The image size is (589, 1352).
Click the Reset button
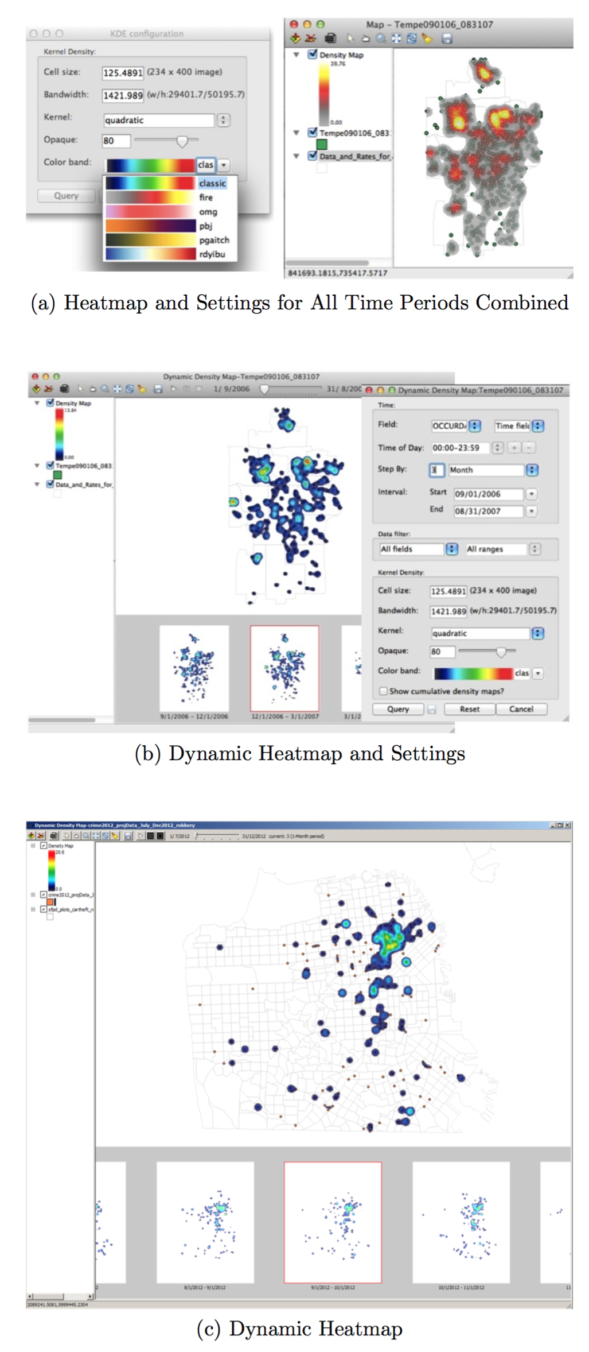coord(470,709)
